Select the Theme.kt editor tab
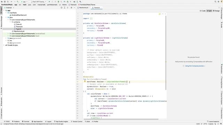 (x=97, y=8)
